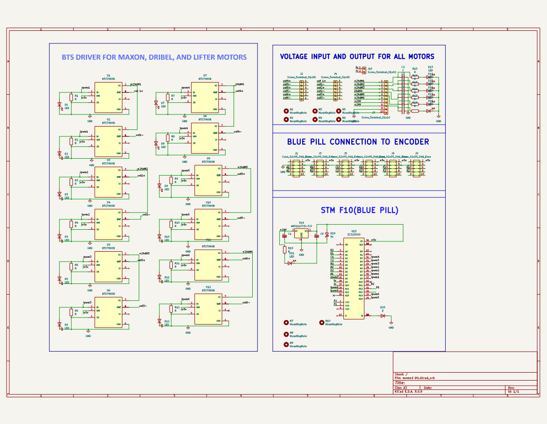The height and width of the screenshot is (424, 547).
Task: Select the J1 encoder connector symbol
Action: coord(297,167)
